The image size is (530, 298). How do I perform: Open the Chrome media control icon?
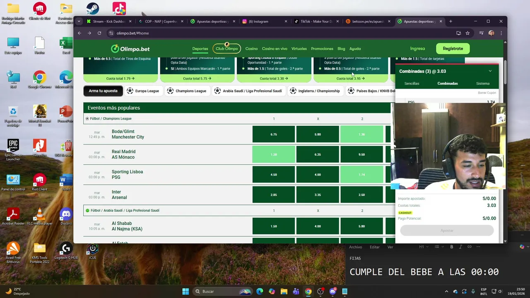click(x=481, y=33)
